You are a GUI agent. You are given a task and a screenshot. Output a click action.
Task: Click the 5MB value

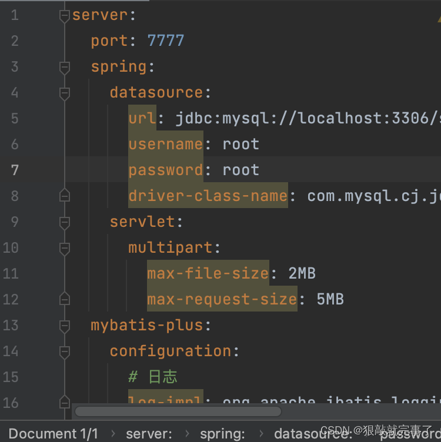[x=330, y=299]
